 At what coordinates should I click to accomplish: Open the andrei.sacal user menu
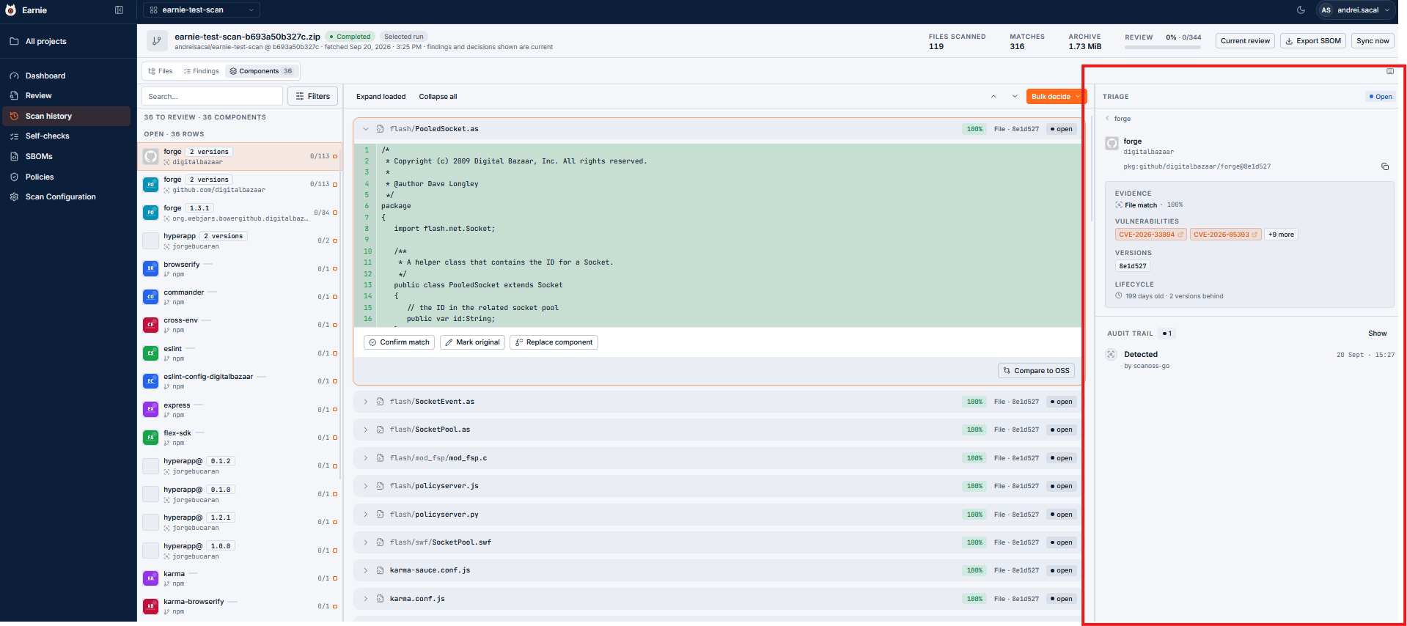1356,10
